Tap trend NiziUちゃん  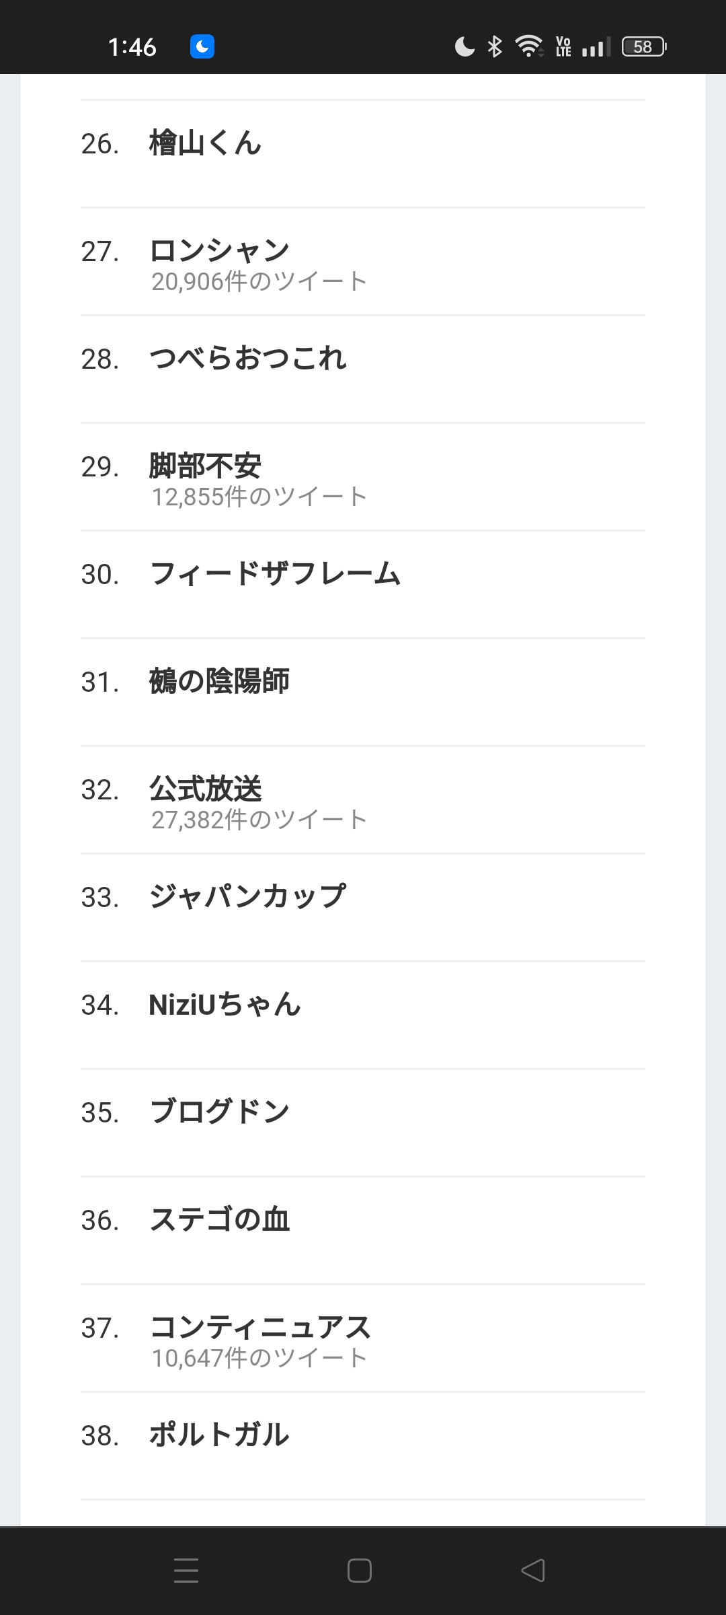point(225,1005)
